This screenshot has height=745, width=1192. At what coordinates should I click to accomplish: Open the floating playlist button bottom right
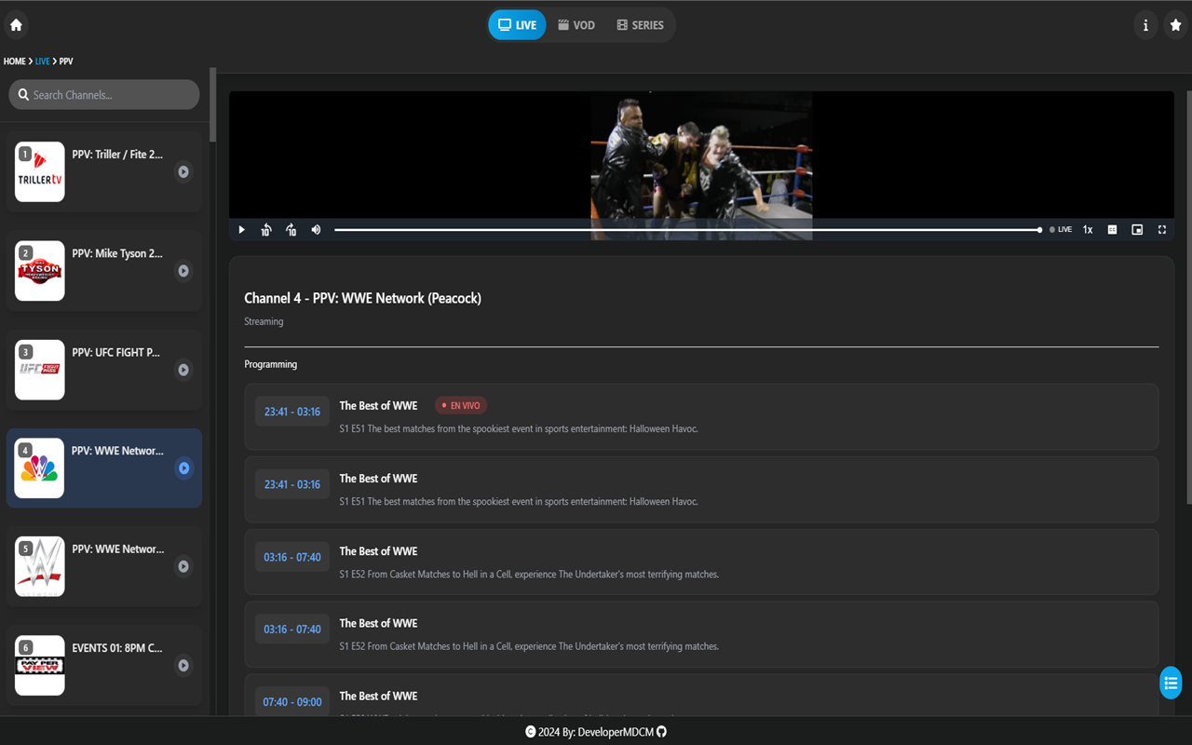(x=1171, y=683)
